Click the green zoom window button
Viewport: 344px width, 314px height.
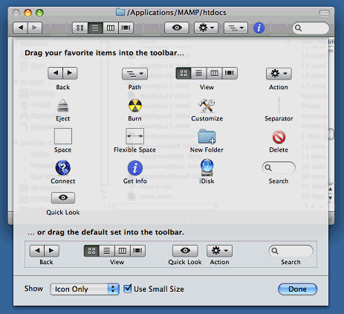[x=39, y=13]
